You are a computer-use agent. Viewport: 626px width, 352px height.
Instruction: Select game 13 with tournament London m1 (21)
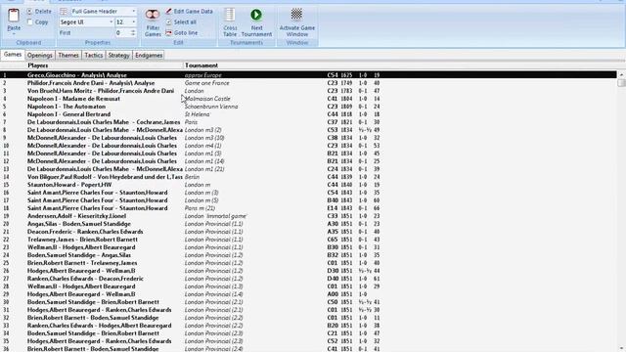tap(309, 169)
